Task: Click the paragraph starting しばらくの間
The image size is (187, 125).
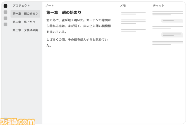Action: (77, 43)
